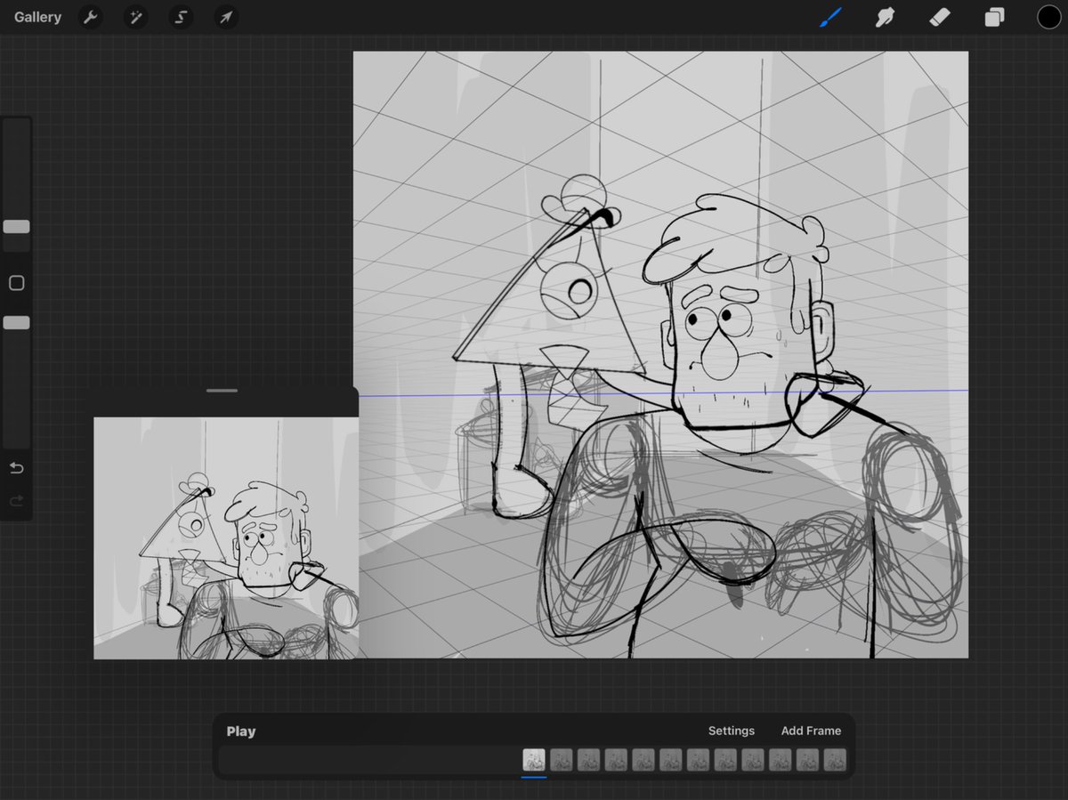Viewport: 1068px width, 800px height.
Task: Select the second frame in timeline
Action: coord(562,760)
